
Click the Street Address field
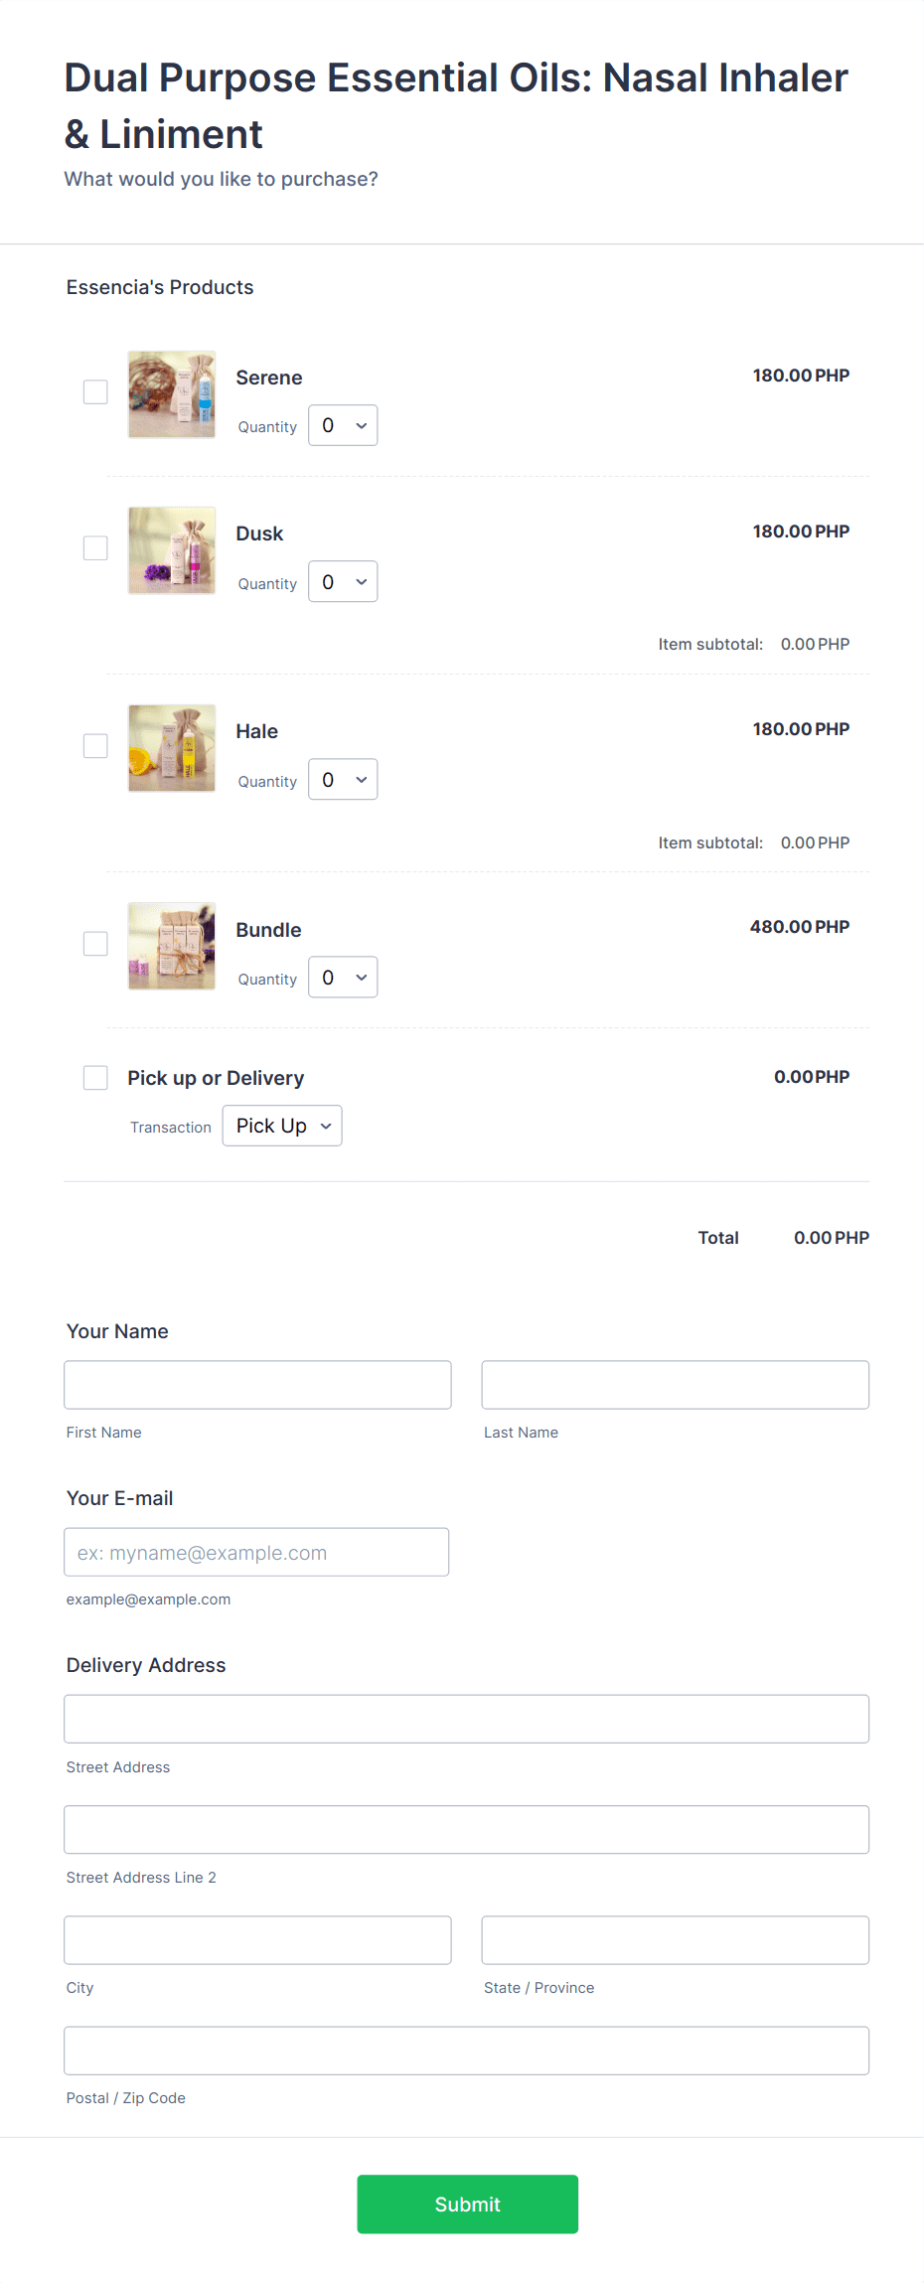(x=466, y=1718)
